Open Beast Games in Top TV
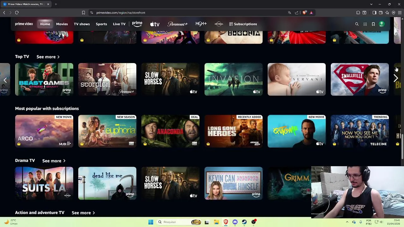This screenshot has height=227, width=404. tap(44, 79)
